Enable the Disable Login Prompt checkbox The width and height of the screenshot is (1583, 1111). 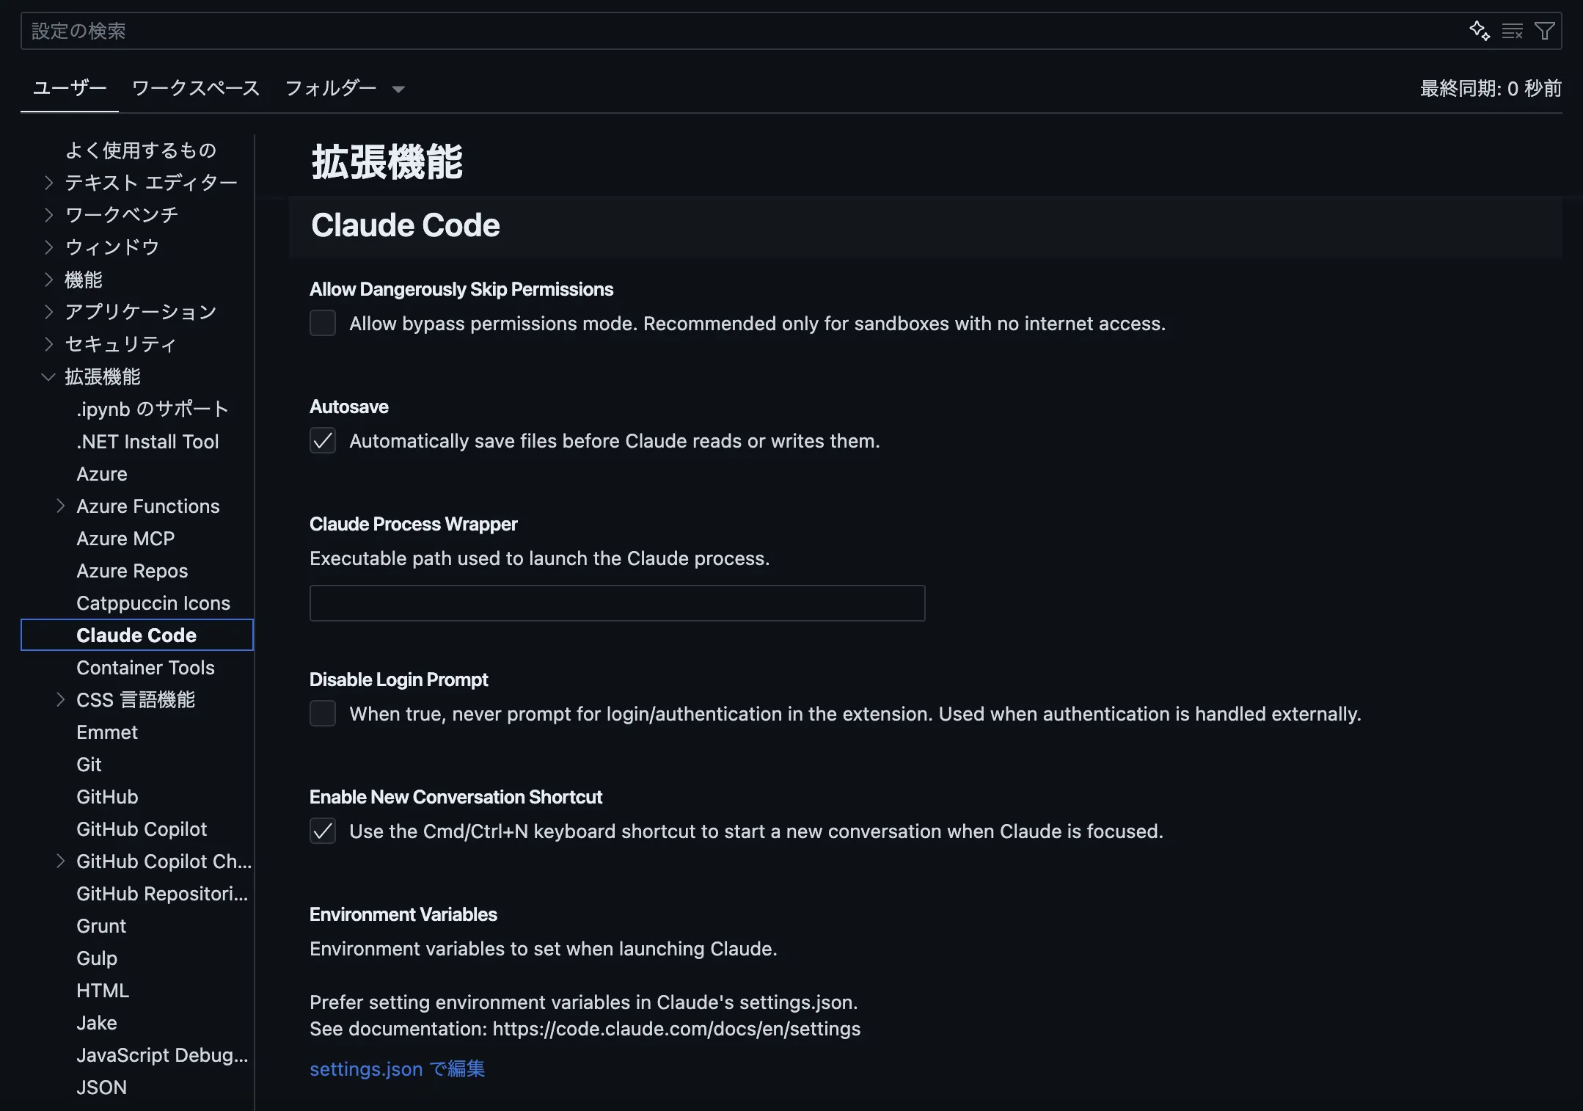point(323,713)
